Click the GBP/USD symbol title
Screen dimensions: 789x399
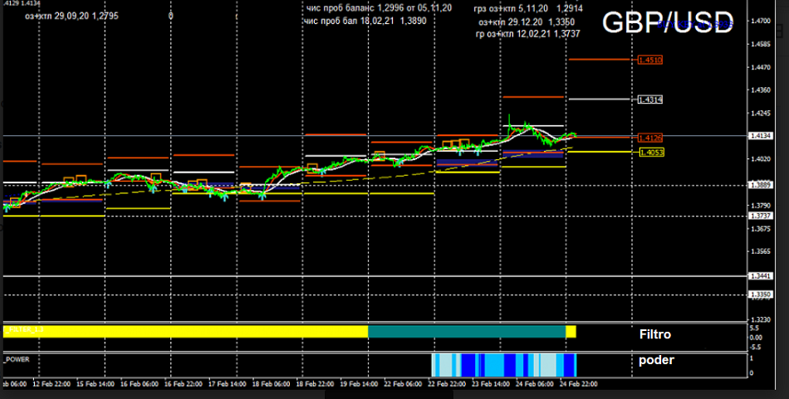click(667, 22)
